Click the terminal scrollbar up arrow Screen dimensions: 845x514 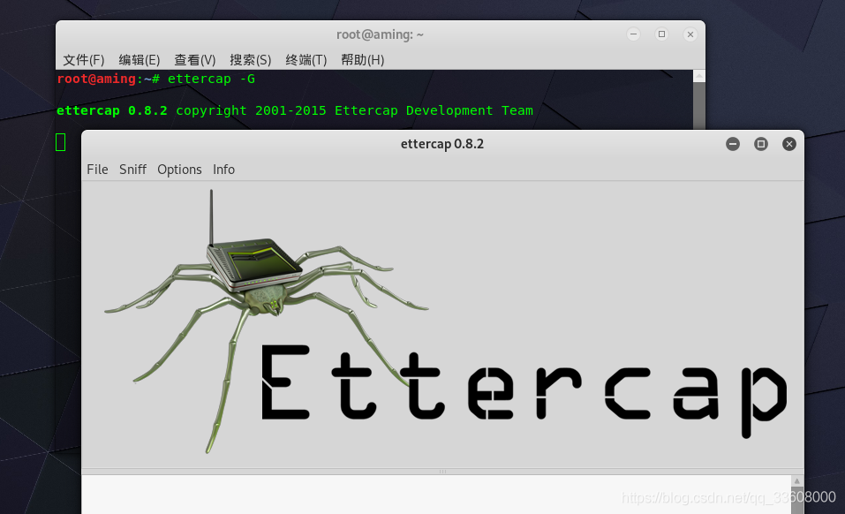[699, 76]
